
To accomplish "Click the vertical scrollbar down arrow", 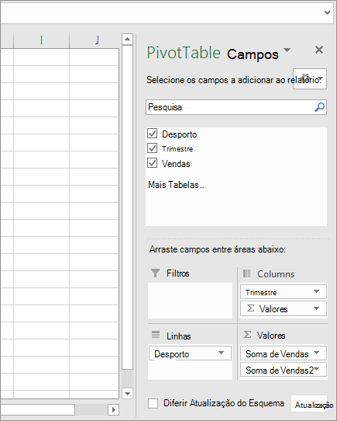I will coord(127,394).
